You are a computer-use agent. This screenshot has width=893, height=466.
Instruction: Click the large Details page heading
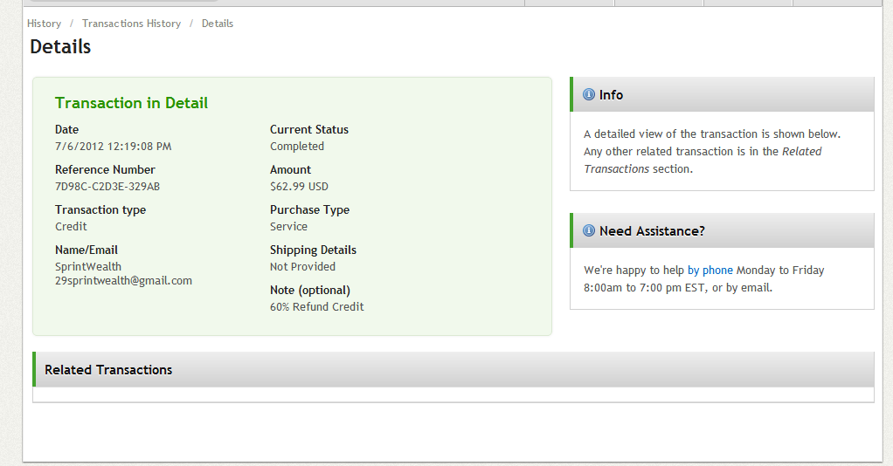(60, 47)
